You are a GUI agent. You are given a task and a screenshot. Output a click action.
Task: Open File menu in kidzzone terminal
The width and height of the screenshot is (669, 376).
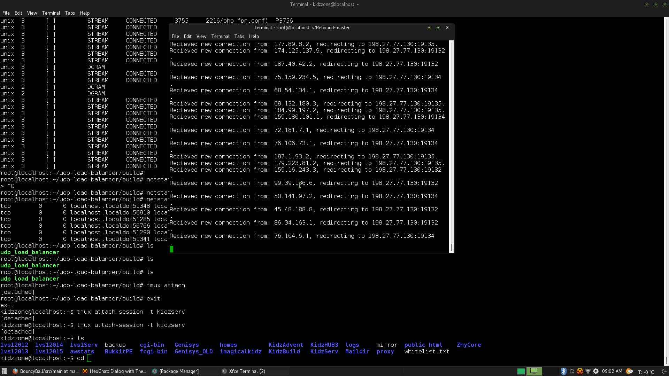coord(6,13)
